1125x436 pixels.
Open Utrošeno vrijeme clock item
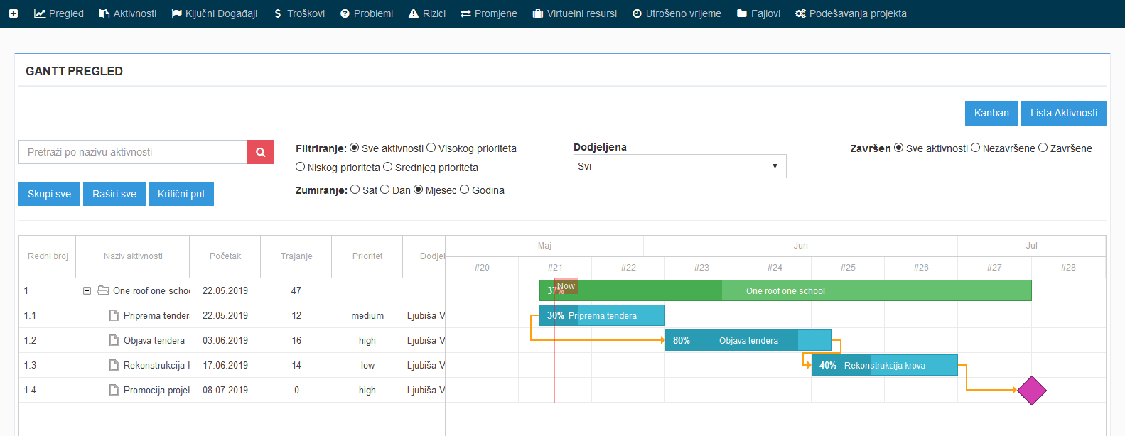(677, 13)
